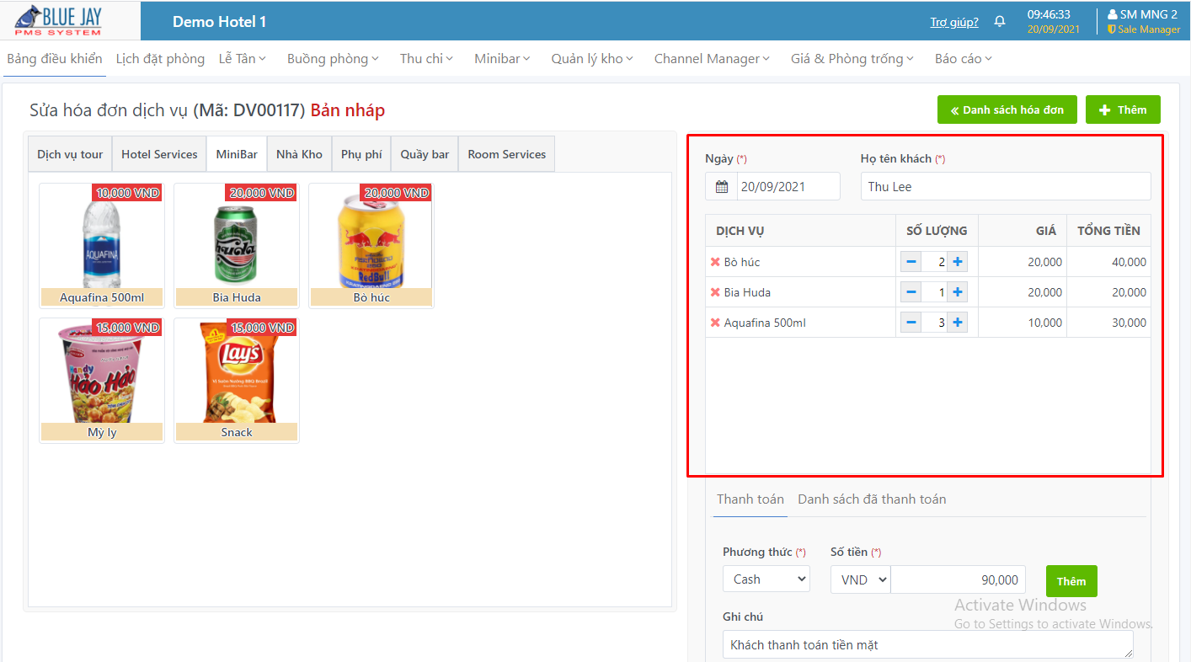Expand the Lễ Tân menu
Image resolution: width=1191 pixels, height=662 pixels.
coord(243,59)
